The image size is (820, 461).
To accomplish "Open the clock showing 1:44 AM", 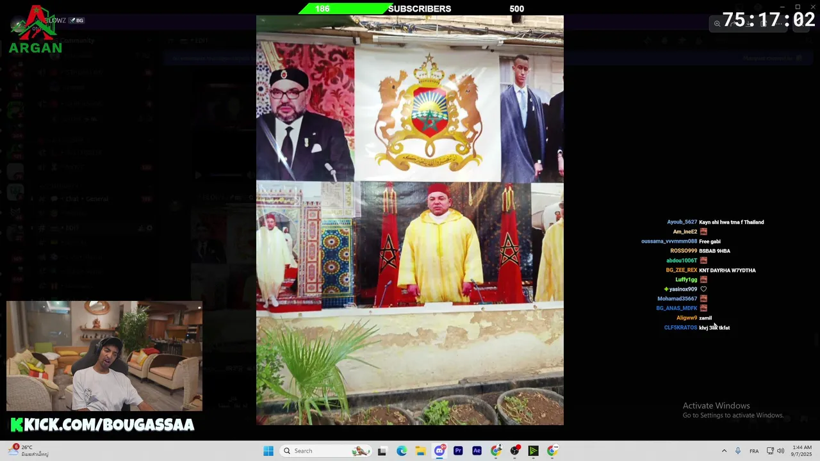I will coord(802,451).
